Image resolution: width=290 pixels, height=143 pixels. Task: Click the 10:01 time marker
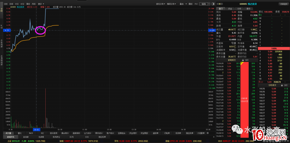(37, 130)
